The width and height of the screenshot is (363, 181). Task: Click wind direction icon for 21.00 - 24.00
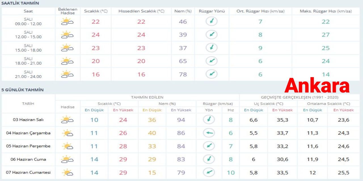pos(211,74)
